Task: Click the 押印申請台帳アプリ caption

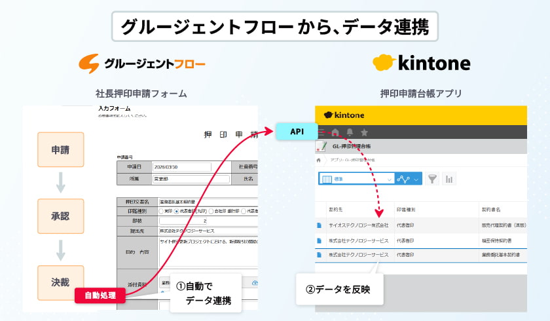Action: 421,94
